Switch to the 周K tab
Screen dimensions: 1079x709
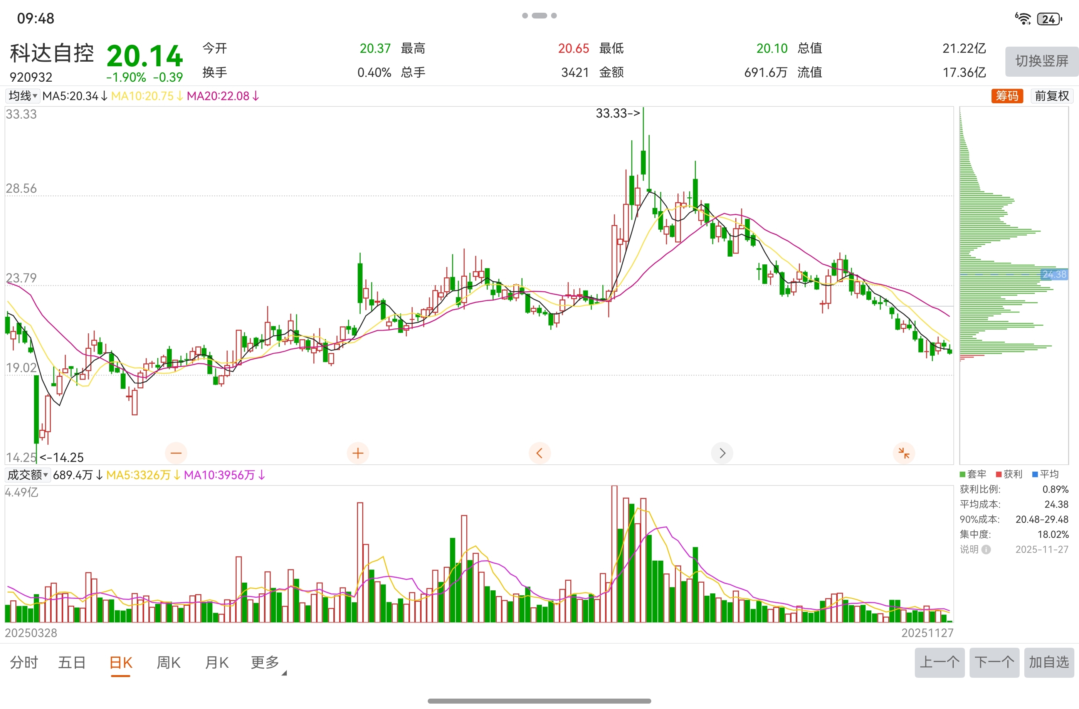pyautogui.click(x=169, y=663)
